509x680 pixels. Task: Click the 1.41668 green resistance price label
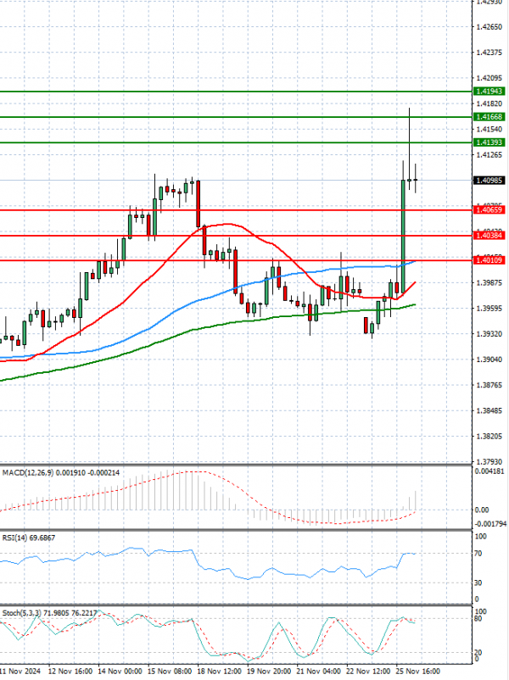[x=489, y=117]
